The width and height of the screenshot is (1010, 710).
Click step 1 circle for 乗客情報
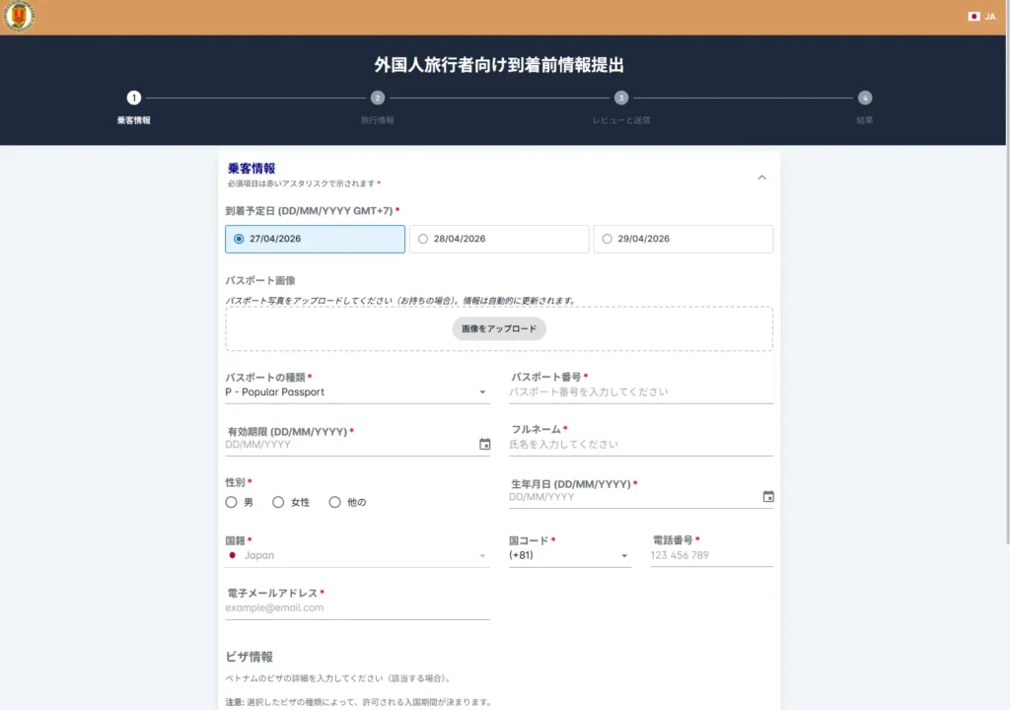point(134,98)
